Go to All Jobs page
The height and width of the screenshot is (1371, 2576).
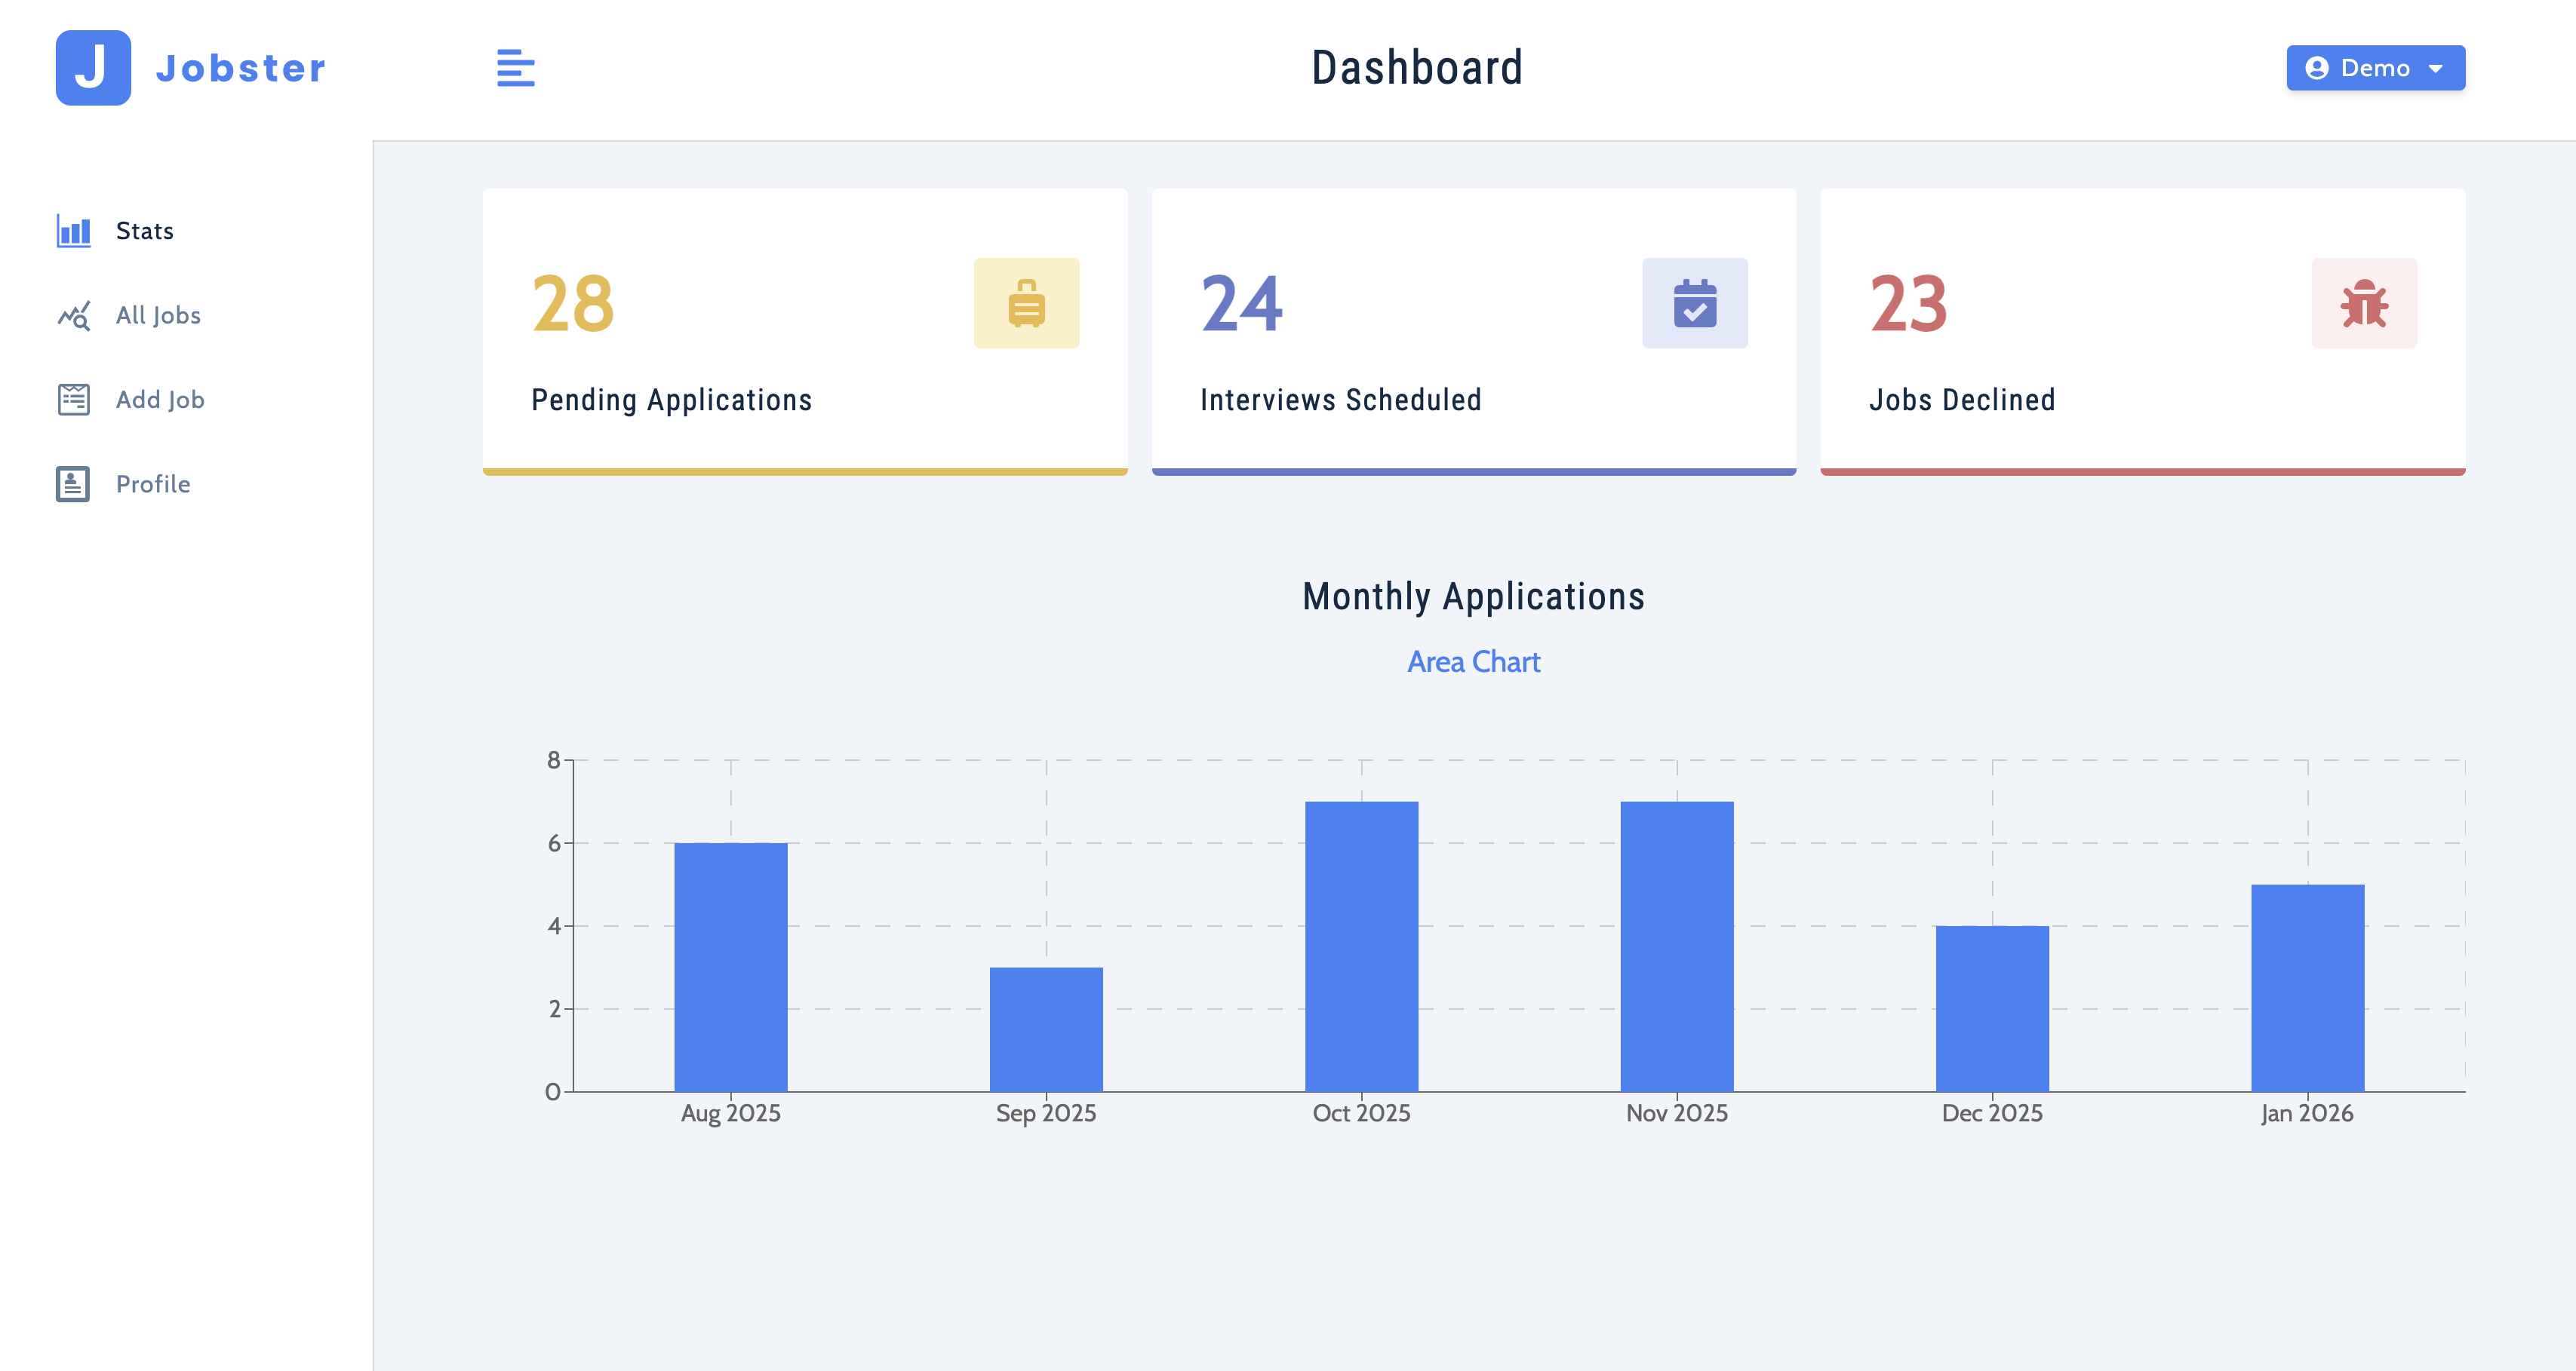pos(158,316)
